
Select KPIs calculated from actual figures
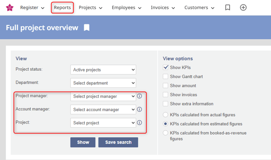166,115
